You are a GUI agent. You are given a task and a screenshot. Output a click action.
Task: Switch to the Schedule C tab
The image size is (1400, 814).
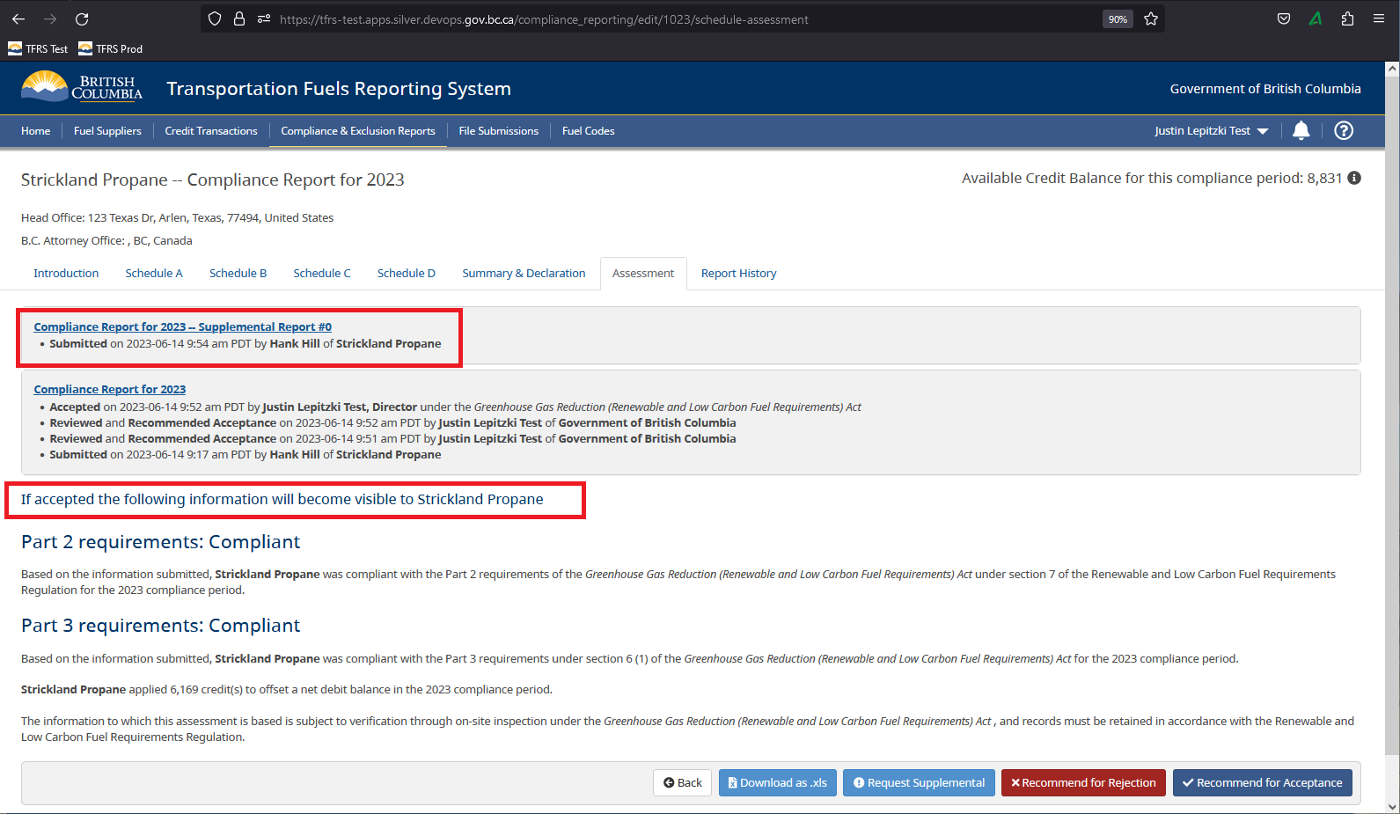322,274
